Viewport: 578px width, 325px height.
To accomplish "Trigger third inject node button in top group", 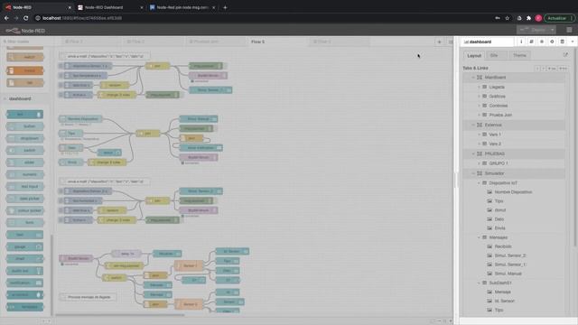I will click(x=61, y=85).
